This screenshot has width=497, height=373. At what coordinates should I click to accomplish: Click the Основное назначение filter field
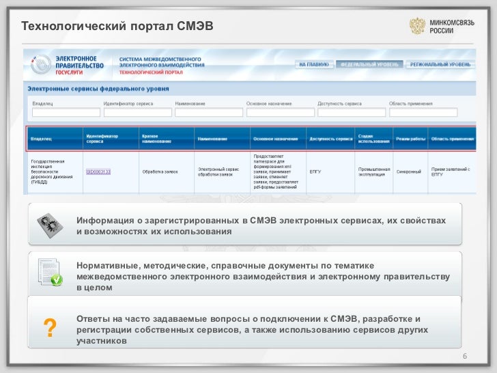click(x=281, y=112)
